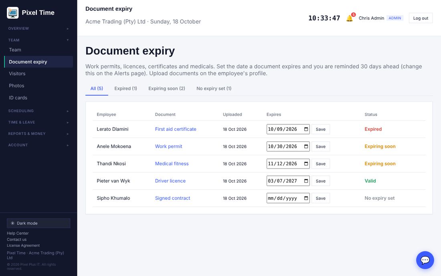The height and width of the screenshot is (276, 441).
Task: Click the 03/07/2027 expiry date field
Action: pos(288,181)
